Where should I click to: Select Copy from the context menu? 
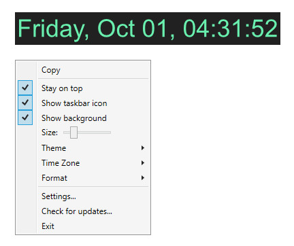coord(51,70)
